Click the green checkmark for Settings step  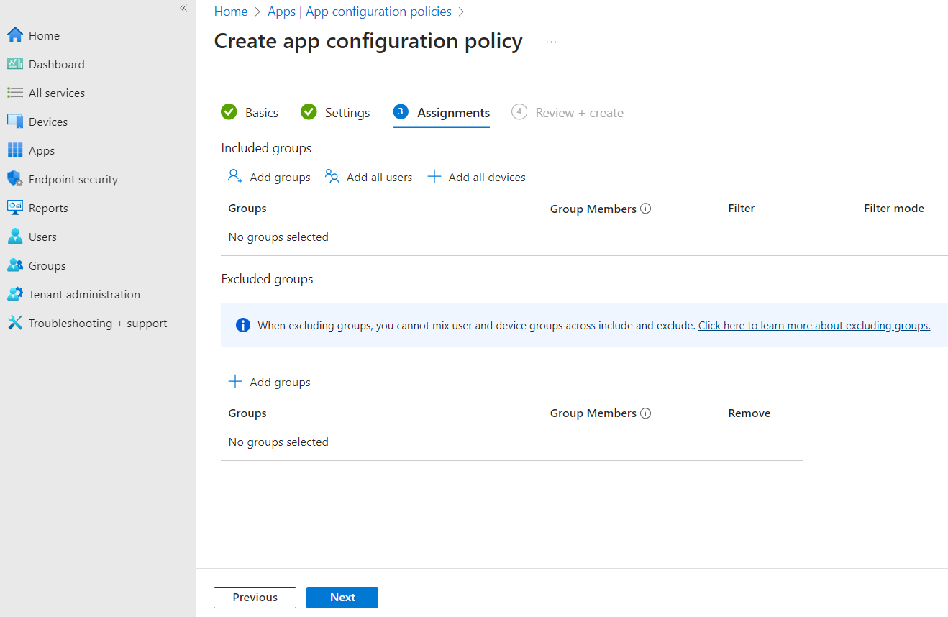(x=309, y=112)
